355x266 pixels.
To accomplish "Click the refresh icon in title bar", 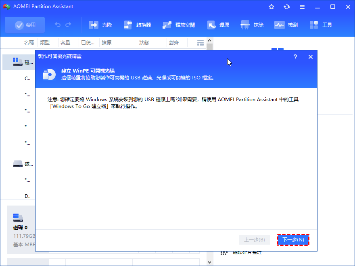I will click(287, 7).
